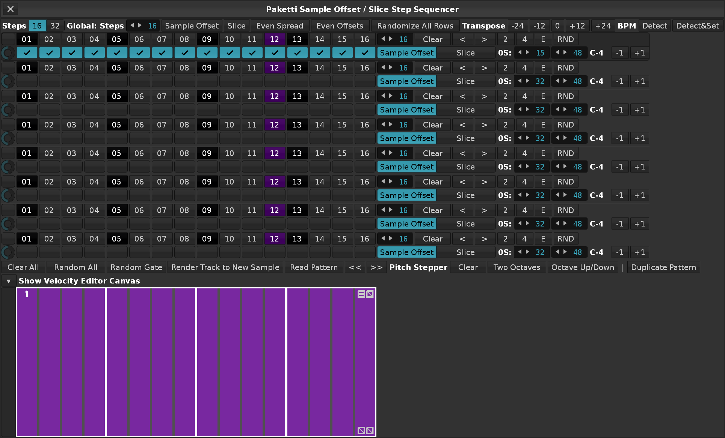Increase first row's step count with right arrow
Viewport: 725px width, 438px height.
click(x=391, y=39)
